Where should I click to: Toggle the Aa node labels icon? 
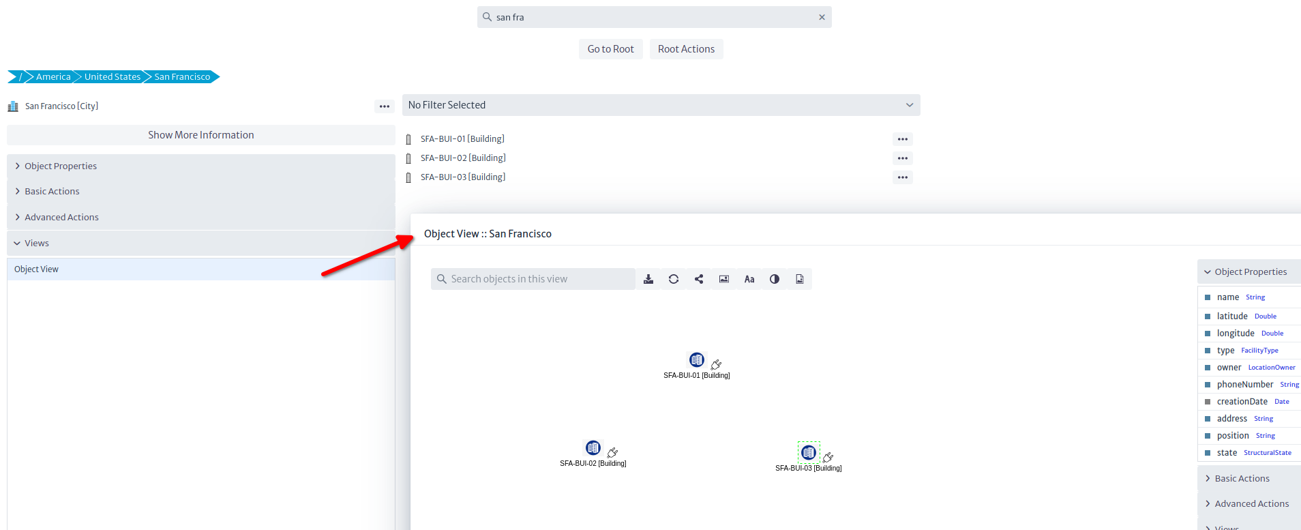749,279
